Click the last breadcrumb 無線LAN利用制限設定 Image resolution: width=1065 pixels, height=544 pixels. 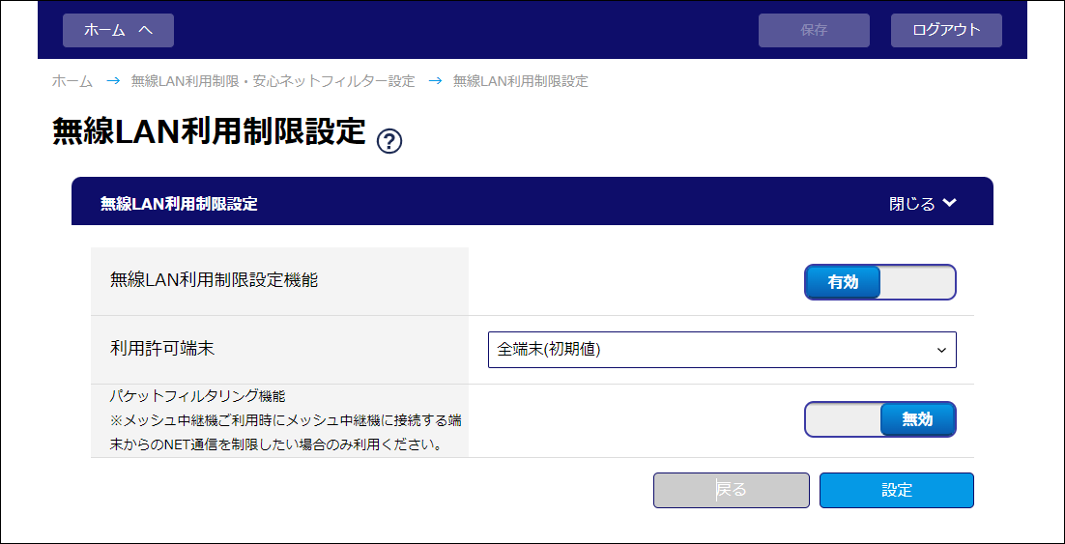[520, 81]
